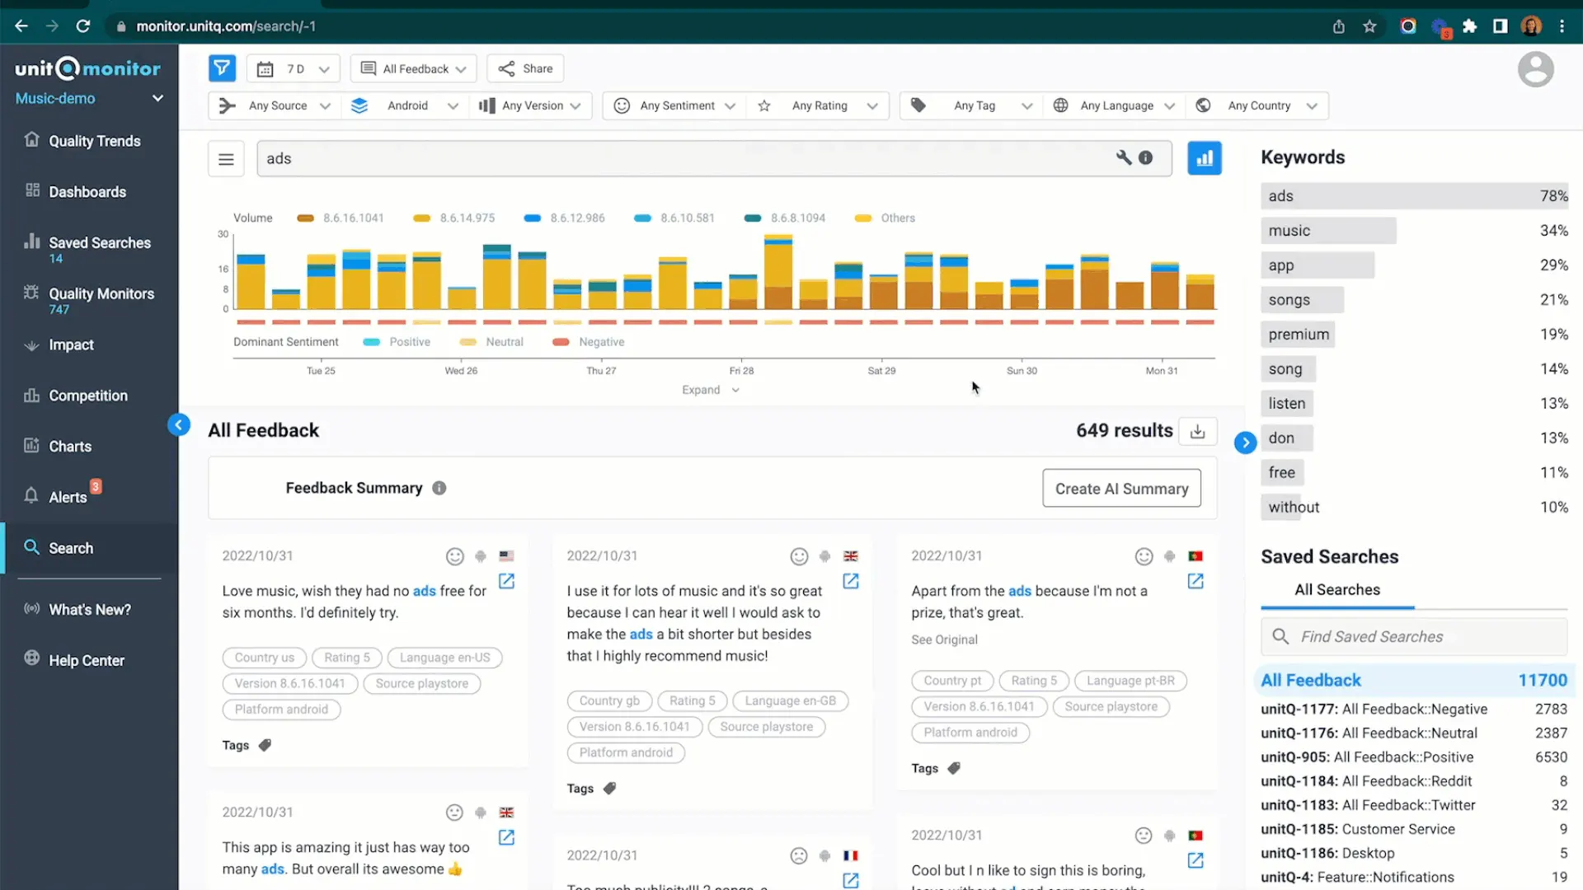Open the Any Country filter dropdown
1583x890 pixels.
1258,105
